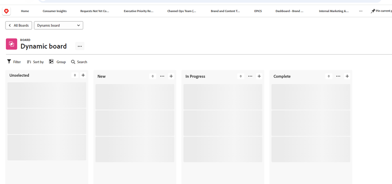The height and width of the screenshot is (184, 392).
Task: Click the pink Dynamic board icon
Action: tap(11, 44)
